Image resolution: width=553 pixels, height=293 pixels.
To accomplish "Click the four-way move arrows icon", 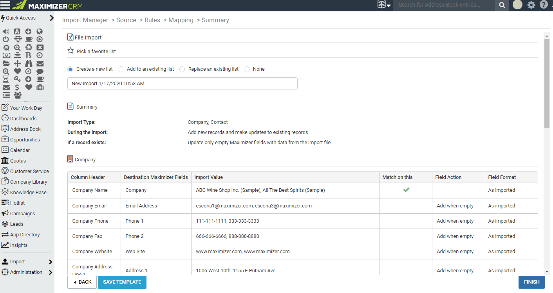I will point(18,64).
